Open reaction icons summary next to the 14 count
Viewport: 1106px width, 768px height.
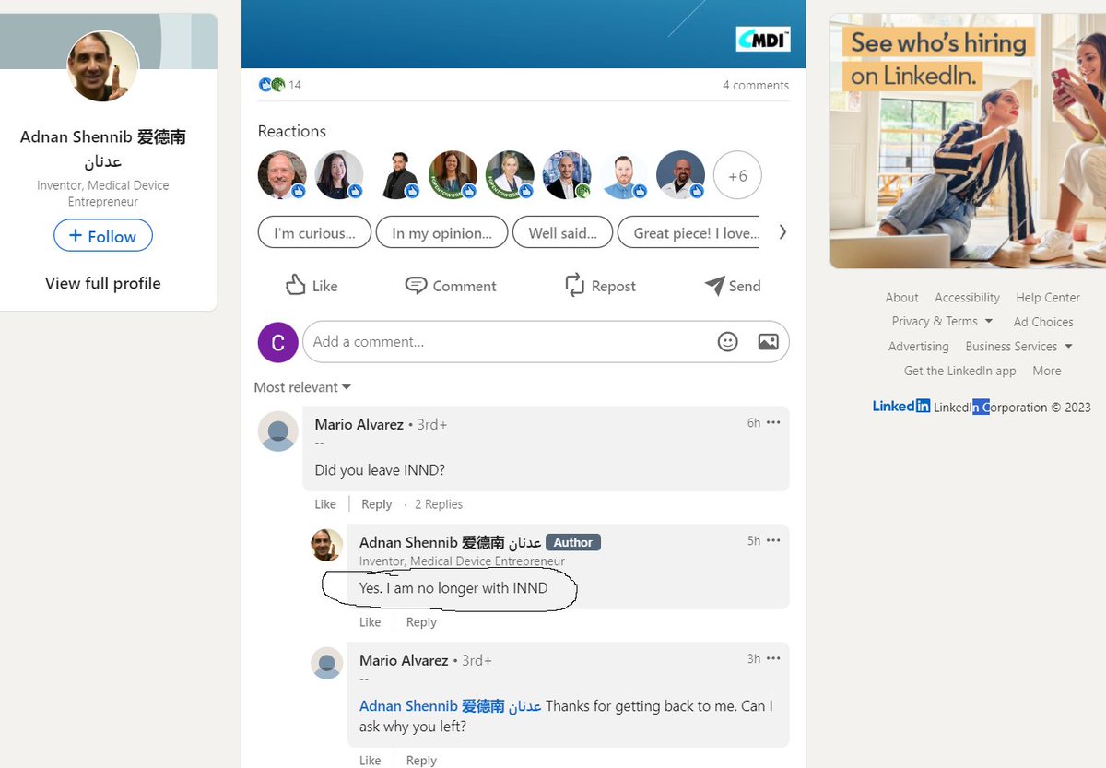272,85
